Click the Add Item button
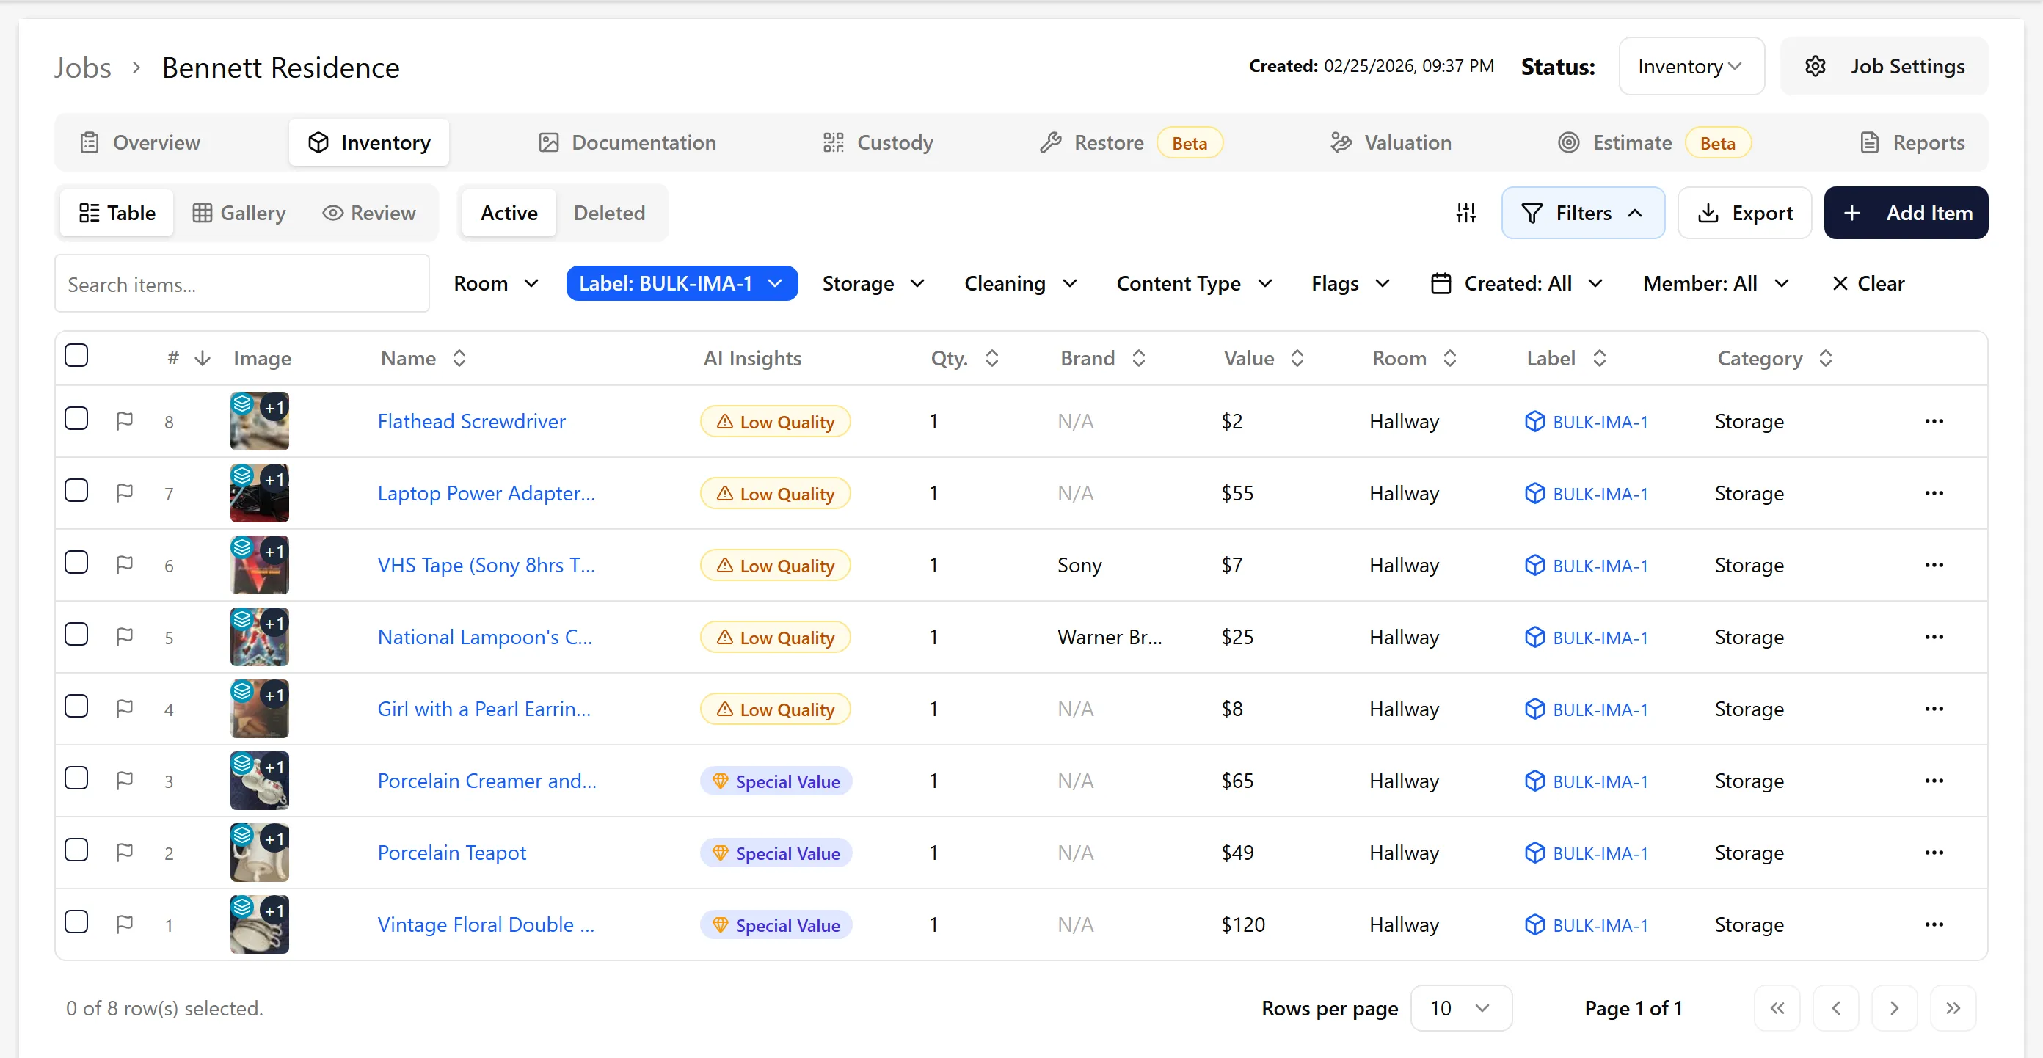This screenshot has width=2043, height=1058. click(1906, 213)
